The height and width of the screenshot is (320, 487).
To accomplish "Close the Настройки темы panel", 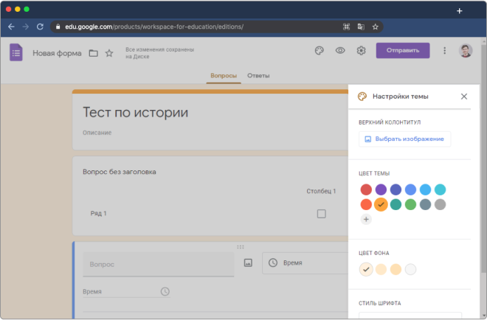I will [x=463, y=97].
